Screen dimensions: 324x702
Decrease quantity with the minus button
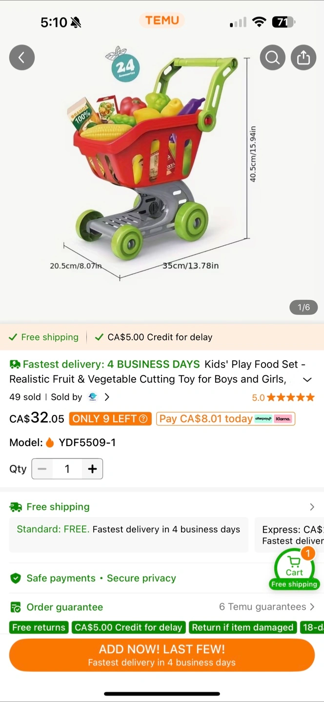pos(42,469)
